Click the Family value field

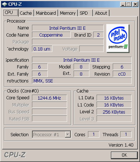[x=39, y=67]
